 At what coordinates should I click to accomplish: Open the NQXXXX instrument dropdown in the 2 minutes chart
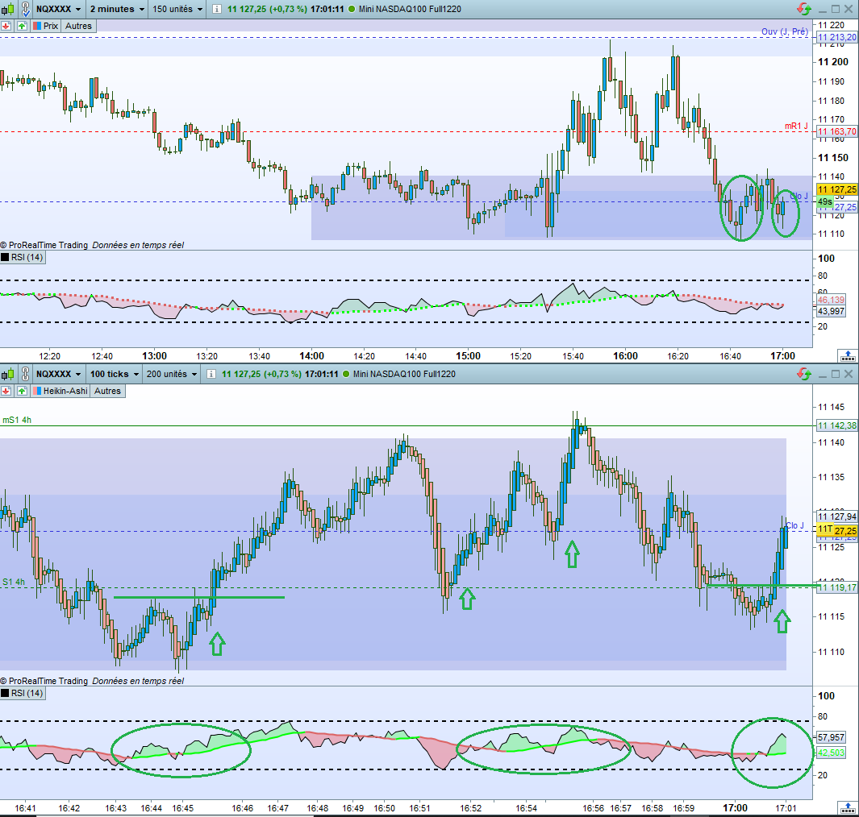click(x=58, y=9)
